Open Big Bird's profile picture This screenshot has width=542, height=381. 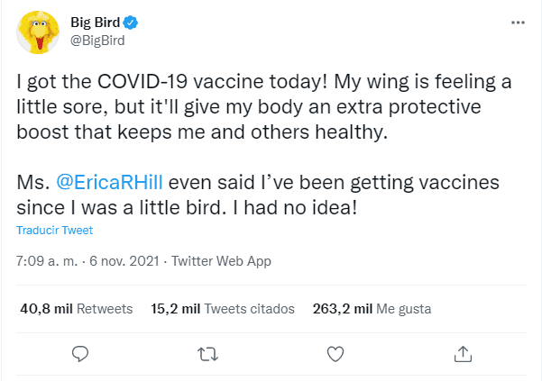coord(38,32)
